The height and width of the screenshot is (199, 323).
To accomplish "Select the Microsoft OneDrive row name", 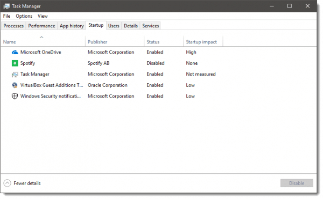I will coord(41,53).
